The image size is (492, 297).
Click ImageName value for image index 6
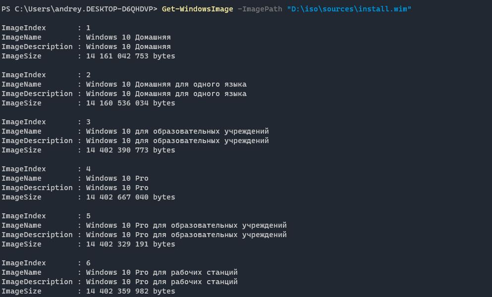162,272
